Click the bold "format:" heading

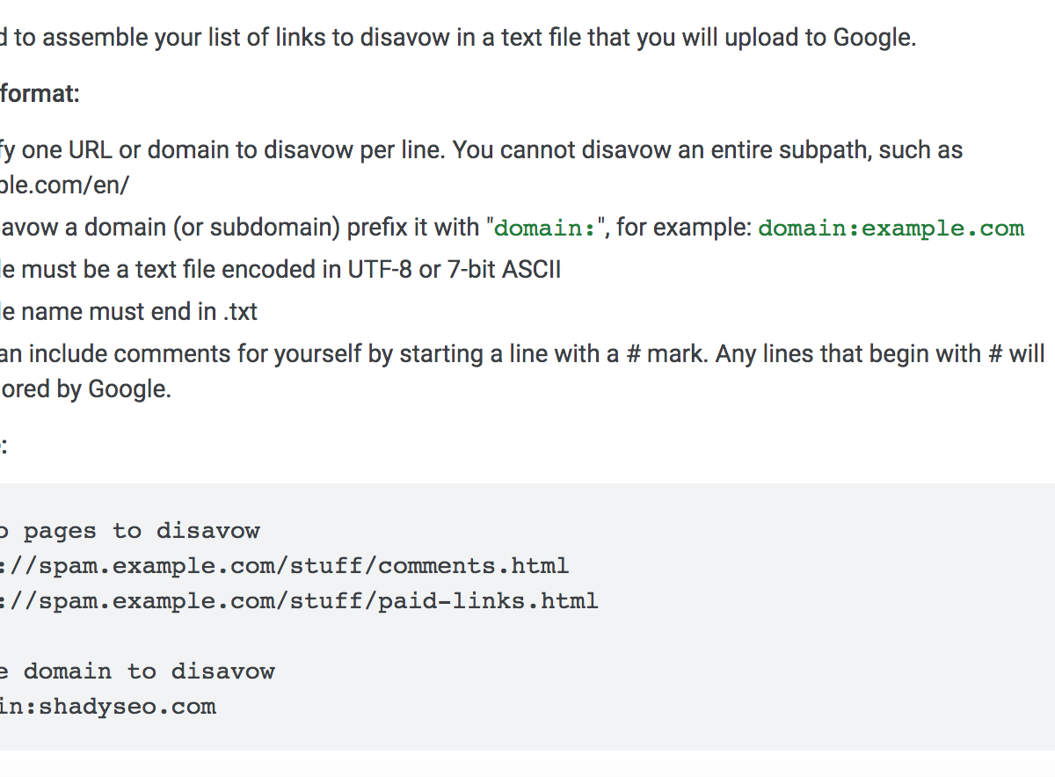(x=40, y=93)
